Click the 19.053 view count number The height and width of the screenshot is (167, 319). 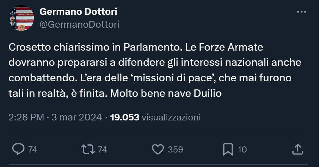[x=125, y=117]
